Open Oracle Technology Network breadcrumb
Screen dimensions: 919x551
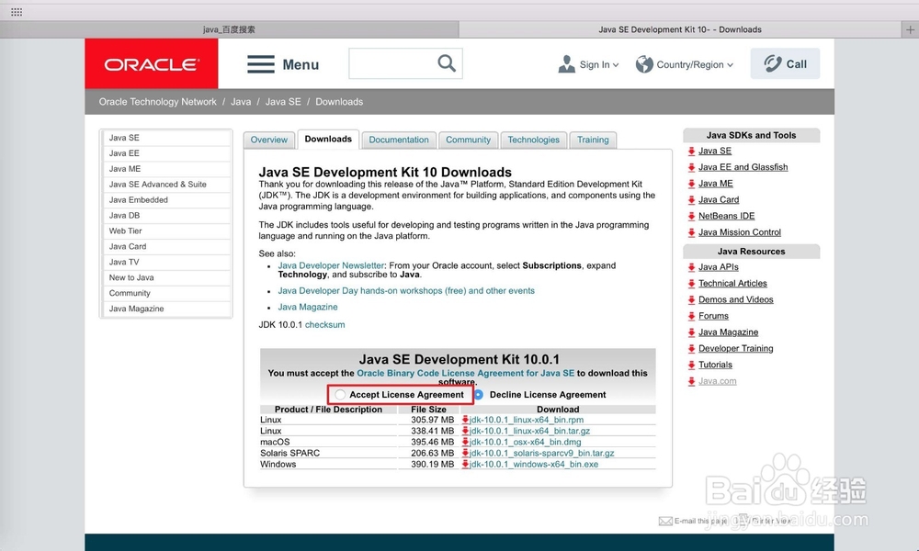pyautogui.click(x=158, y=102)
